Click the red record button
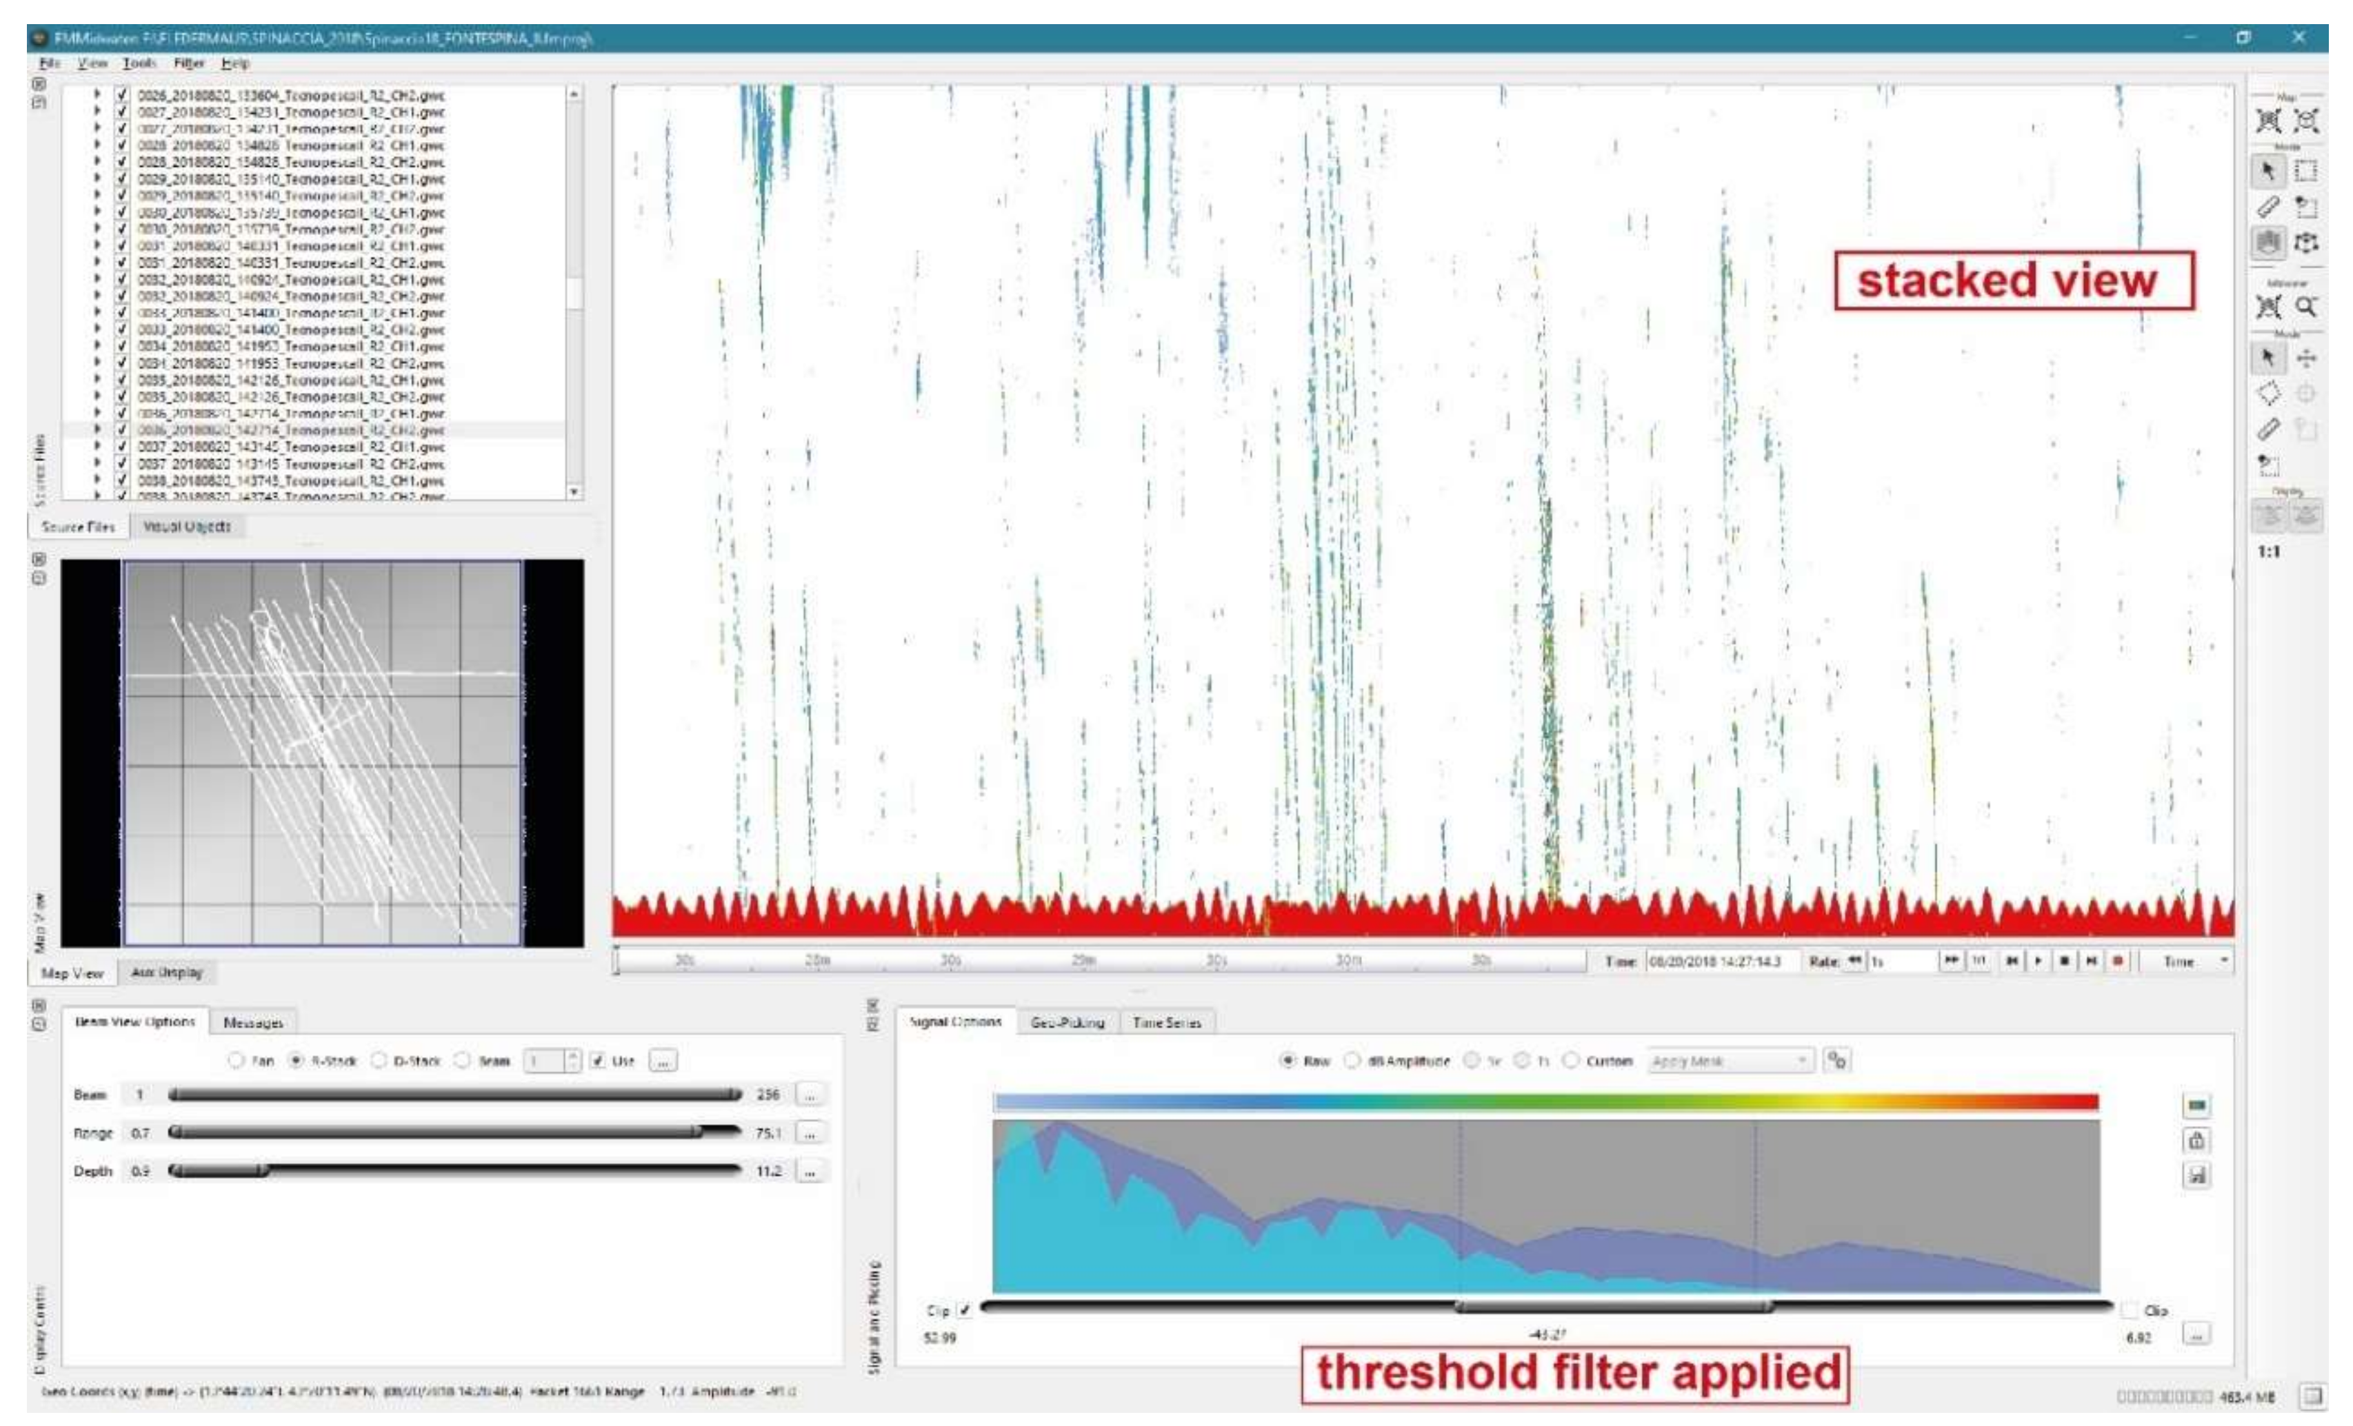The height and width of the screenshot is (1426, 2353). [x=2118, y=960]
